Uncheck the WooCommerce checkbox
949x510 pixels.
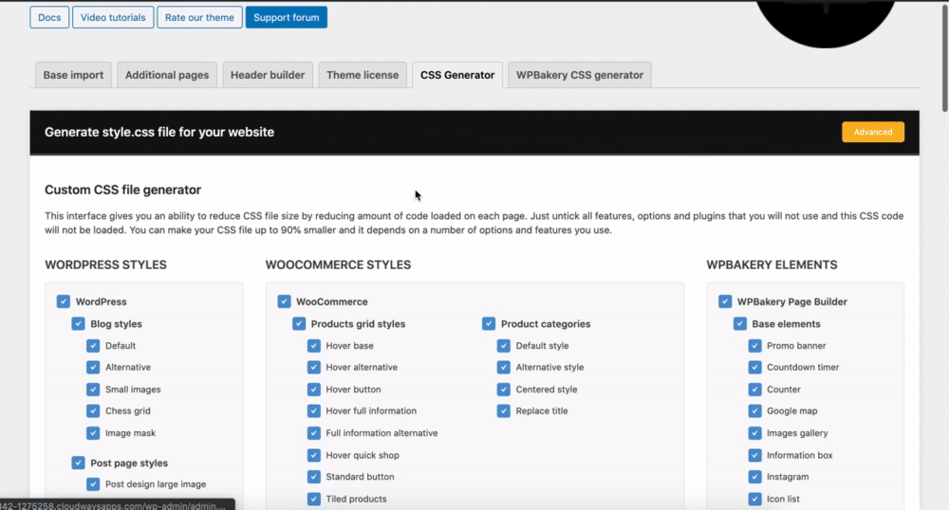(x=284, y=301)
